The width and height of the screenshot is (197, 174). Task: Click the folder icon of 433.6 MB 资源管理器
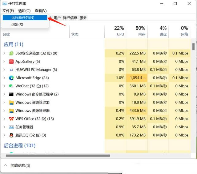coord(11,111)
